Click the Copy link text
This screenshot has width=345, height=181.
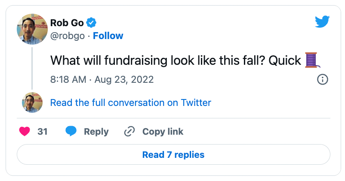(163, 131)
